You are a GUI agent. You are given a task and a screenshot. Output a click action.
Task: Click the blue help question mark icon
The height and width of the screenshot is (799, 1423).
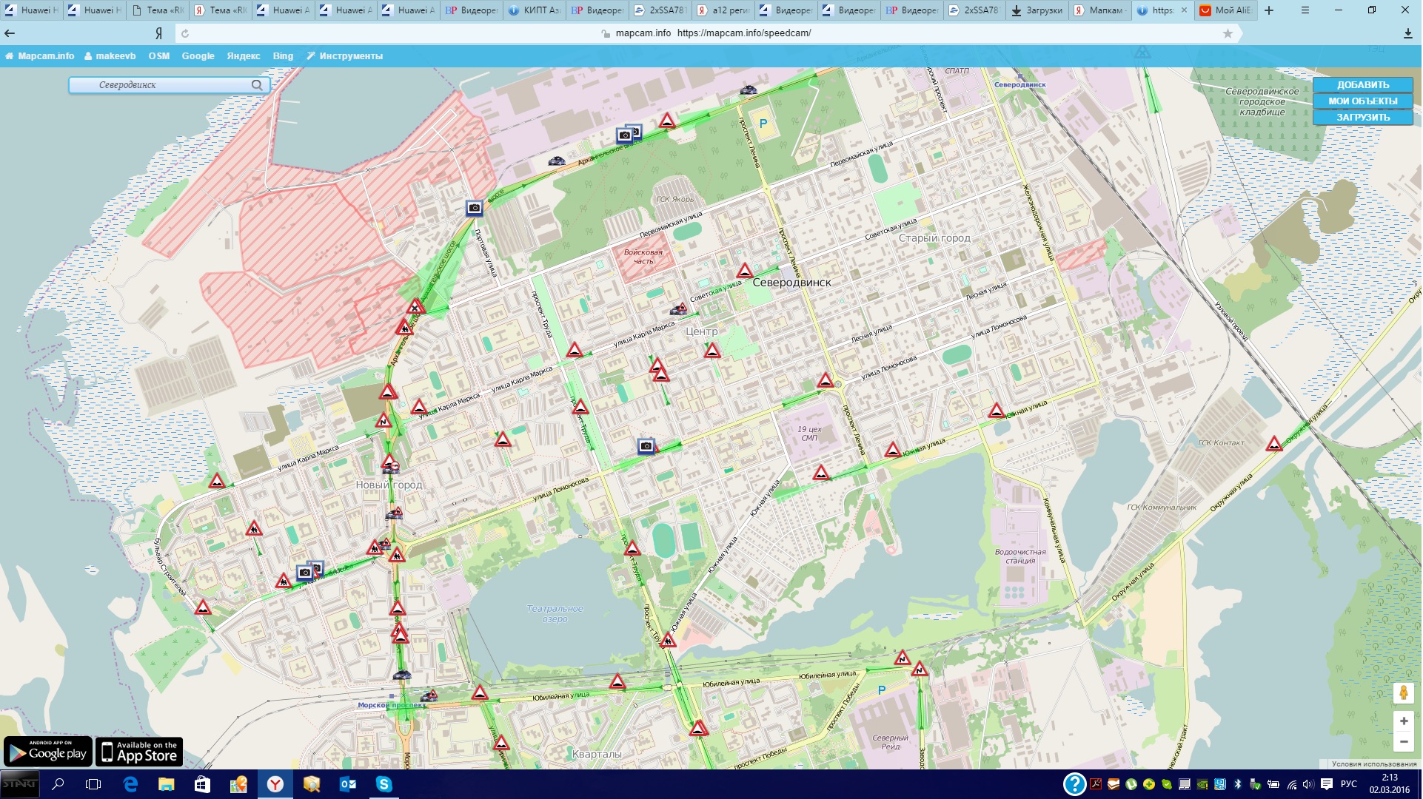(1074, 784)
